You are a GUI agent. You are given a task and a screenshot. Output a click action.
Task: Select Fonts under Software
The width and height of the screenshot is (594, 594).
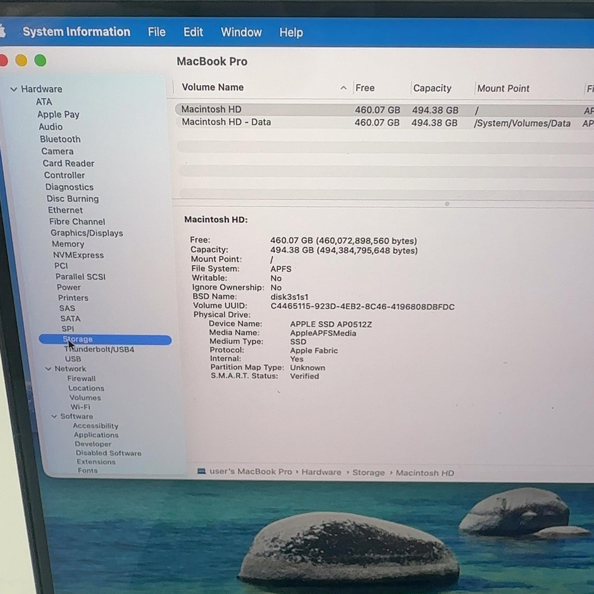87,470
